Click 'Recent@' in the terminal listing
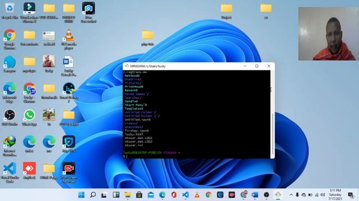The height and width of the screenshot is (201, 359). click(x=131, y=90)
